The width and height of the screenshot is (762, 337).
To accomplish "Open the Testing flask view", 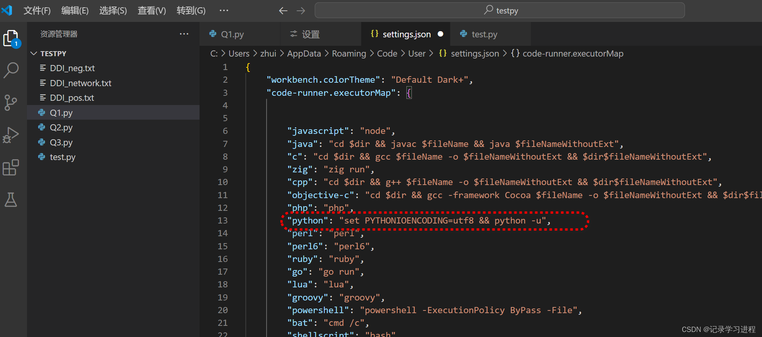I will [x=11, y=200].
